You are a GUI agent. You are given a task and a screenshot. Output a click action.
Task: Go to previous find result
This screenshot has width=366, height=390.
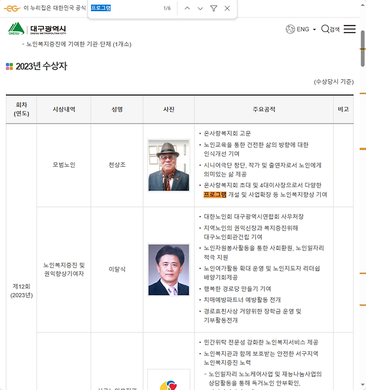click(x=187, y=9)
